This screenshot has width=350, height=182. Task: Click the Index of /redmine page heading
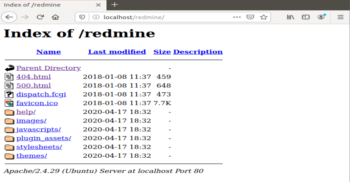pyautogui.click(x=79, y=34)
